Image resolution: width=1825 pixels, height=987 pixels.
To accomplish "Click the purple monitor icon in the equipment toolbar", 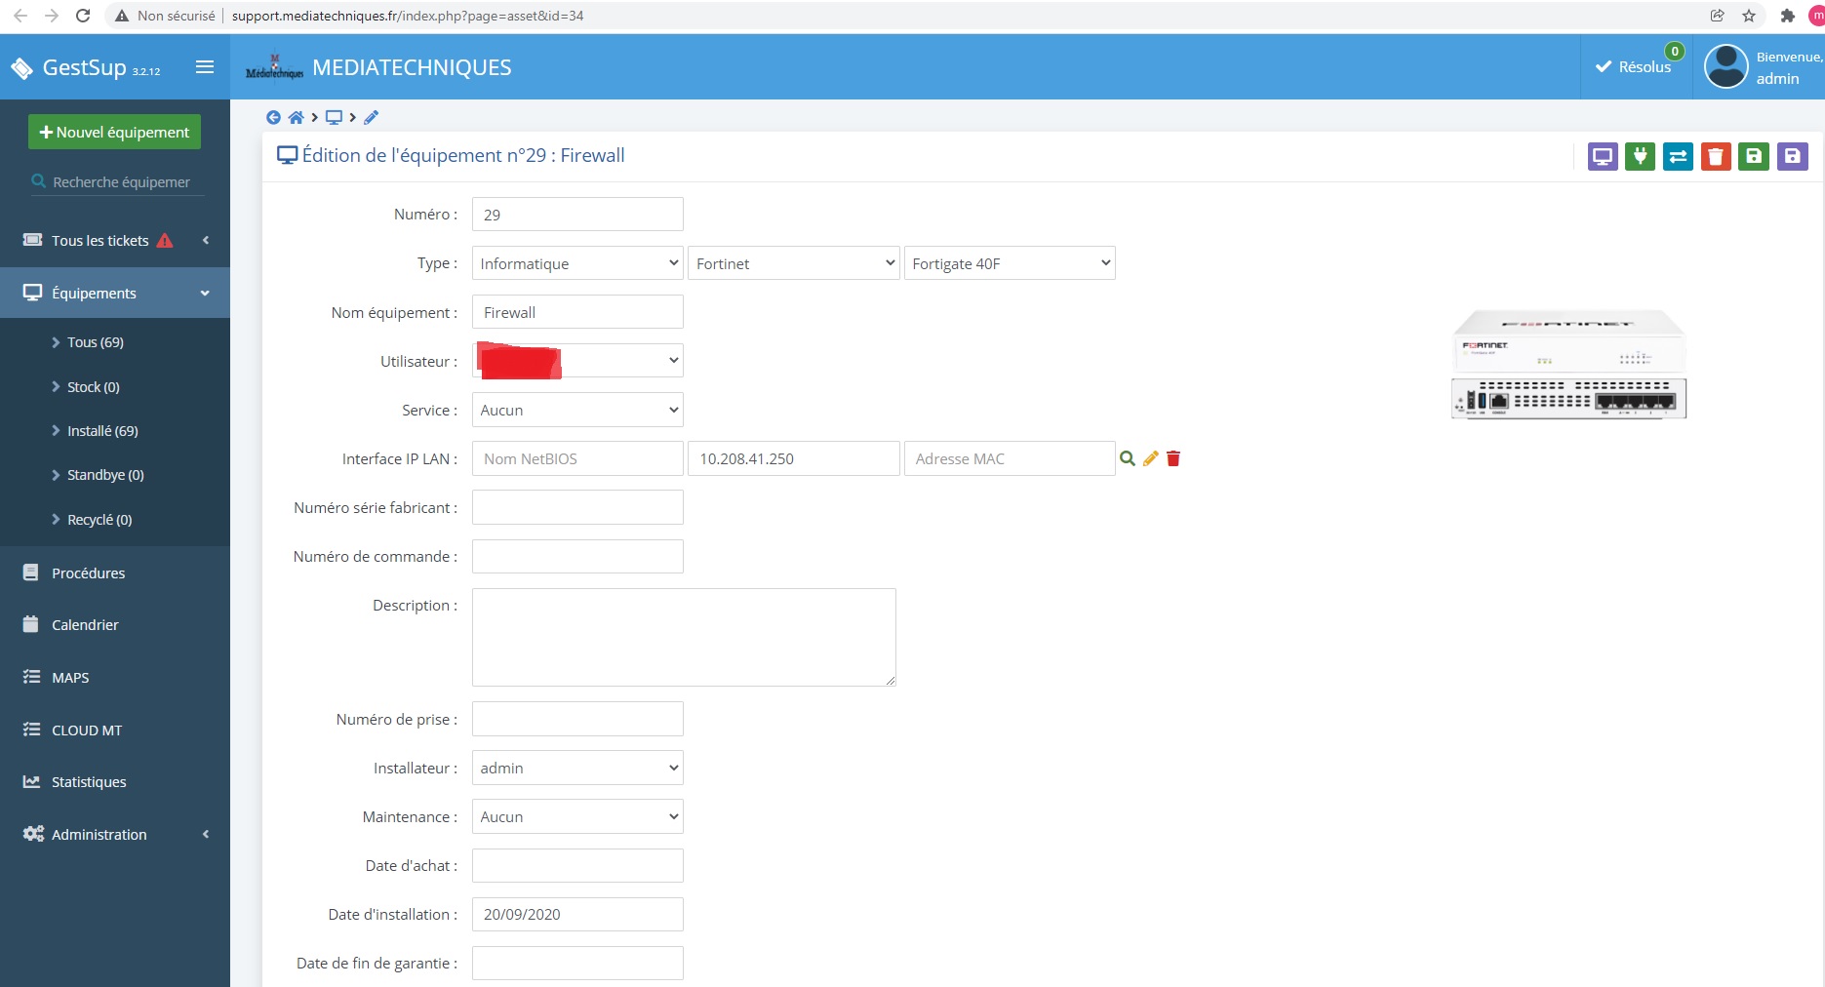I will [x=1602, y=156].
